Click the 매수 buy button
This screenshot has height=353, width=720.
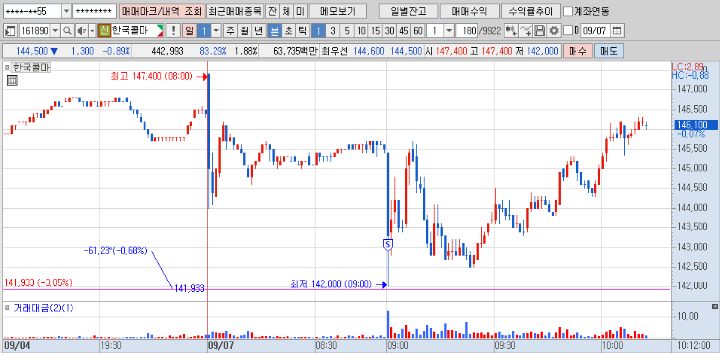point(578,51)
